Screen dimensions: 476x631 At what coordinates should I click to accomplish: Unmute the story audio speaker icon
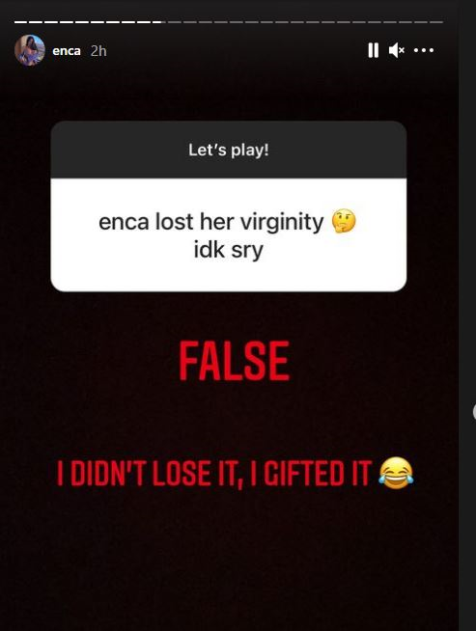(396, 50)
